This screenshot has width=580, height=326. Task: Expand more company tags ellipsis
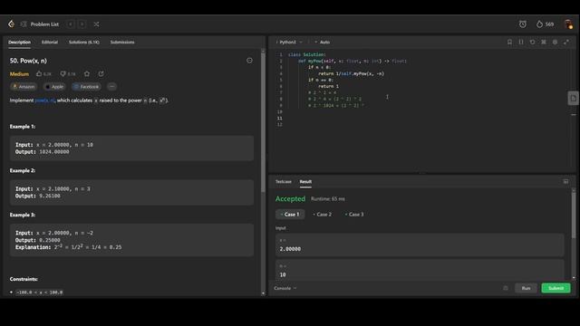click(x=111, y=87)
